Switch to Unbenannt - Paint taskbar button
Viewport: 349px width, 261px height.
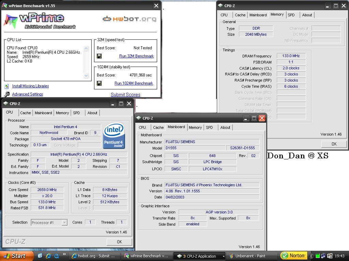click(252, 256)
